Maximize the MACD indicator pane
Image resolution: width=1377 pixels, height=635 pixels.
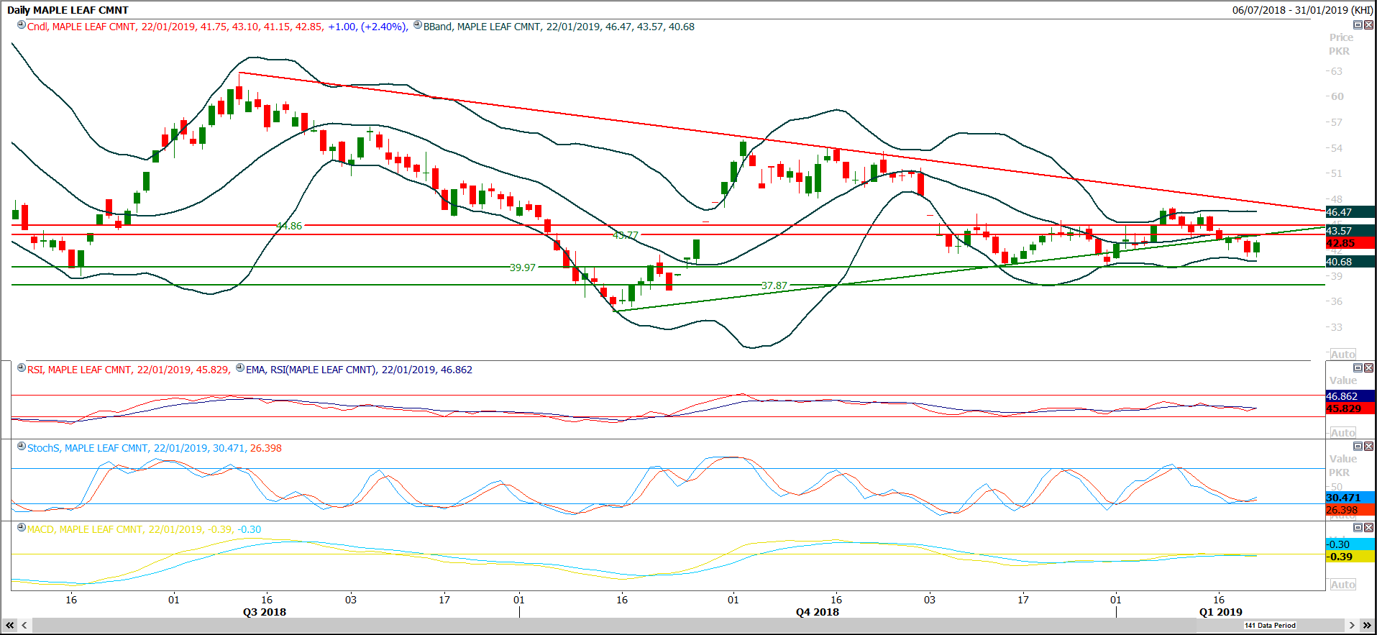1358,527
